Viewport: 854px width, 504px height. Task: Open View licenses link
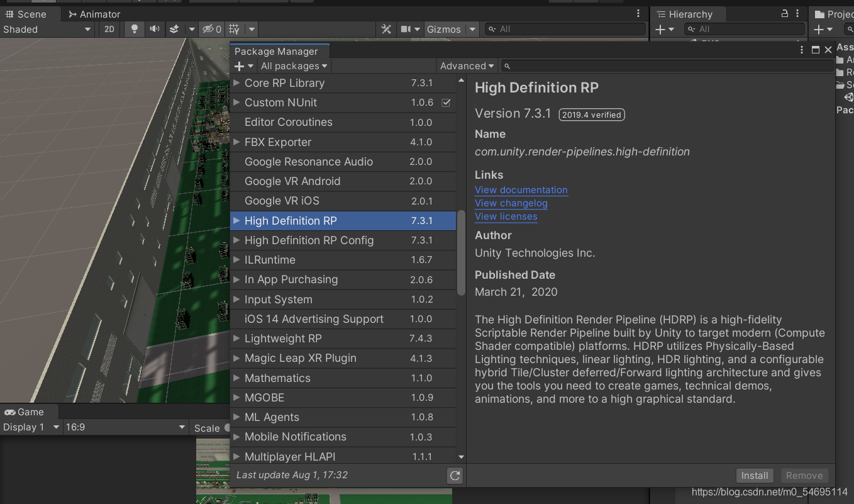(x=506, y=216)
